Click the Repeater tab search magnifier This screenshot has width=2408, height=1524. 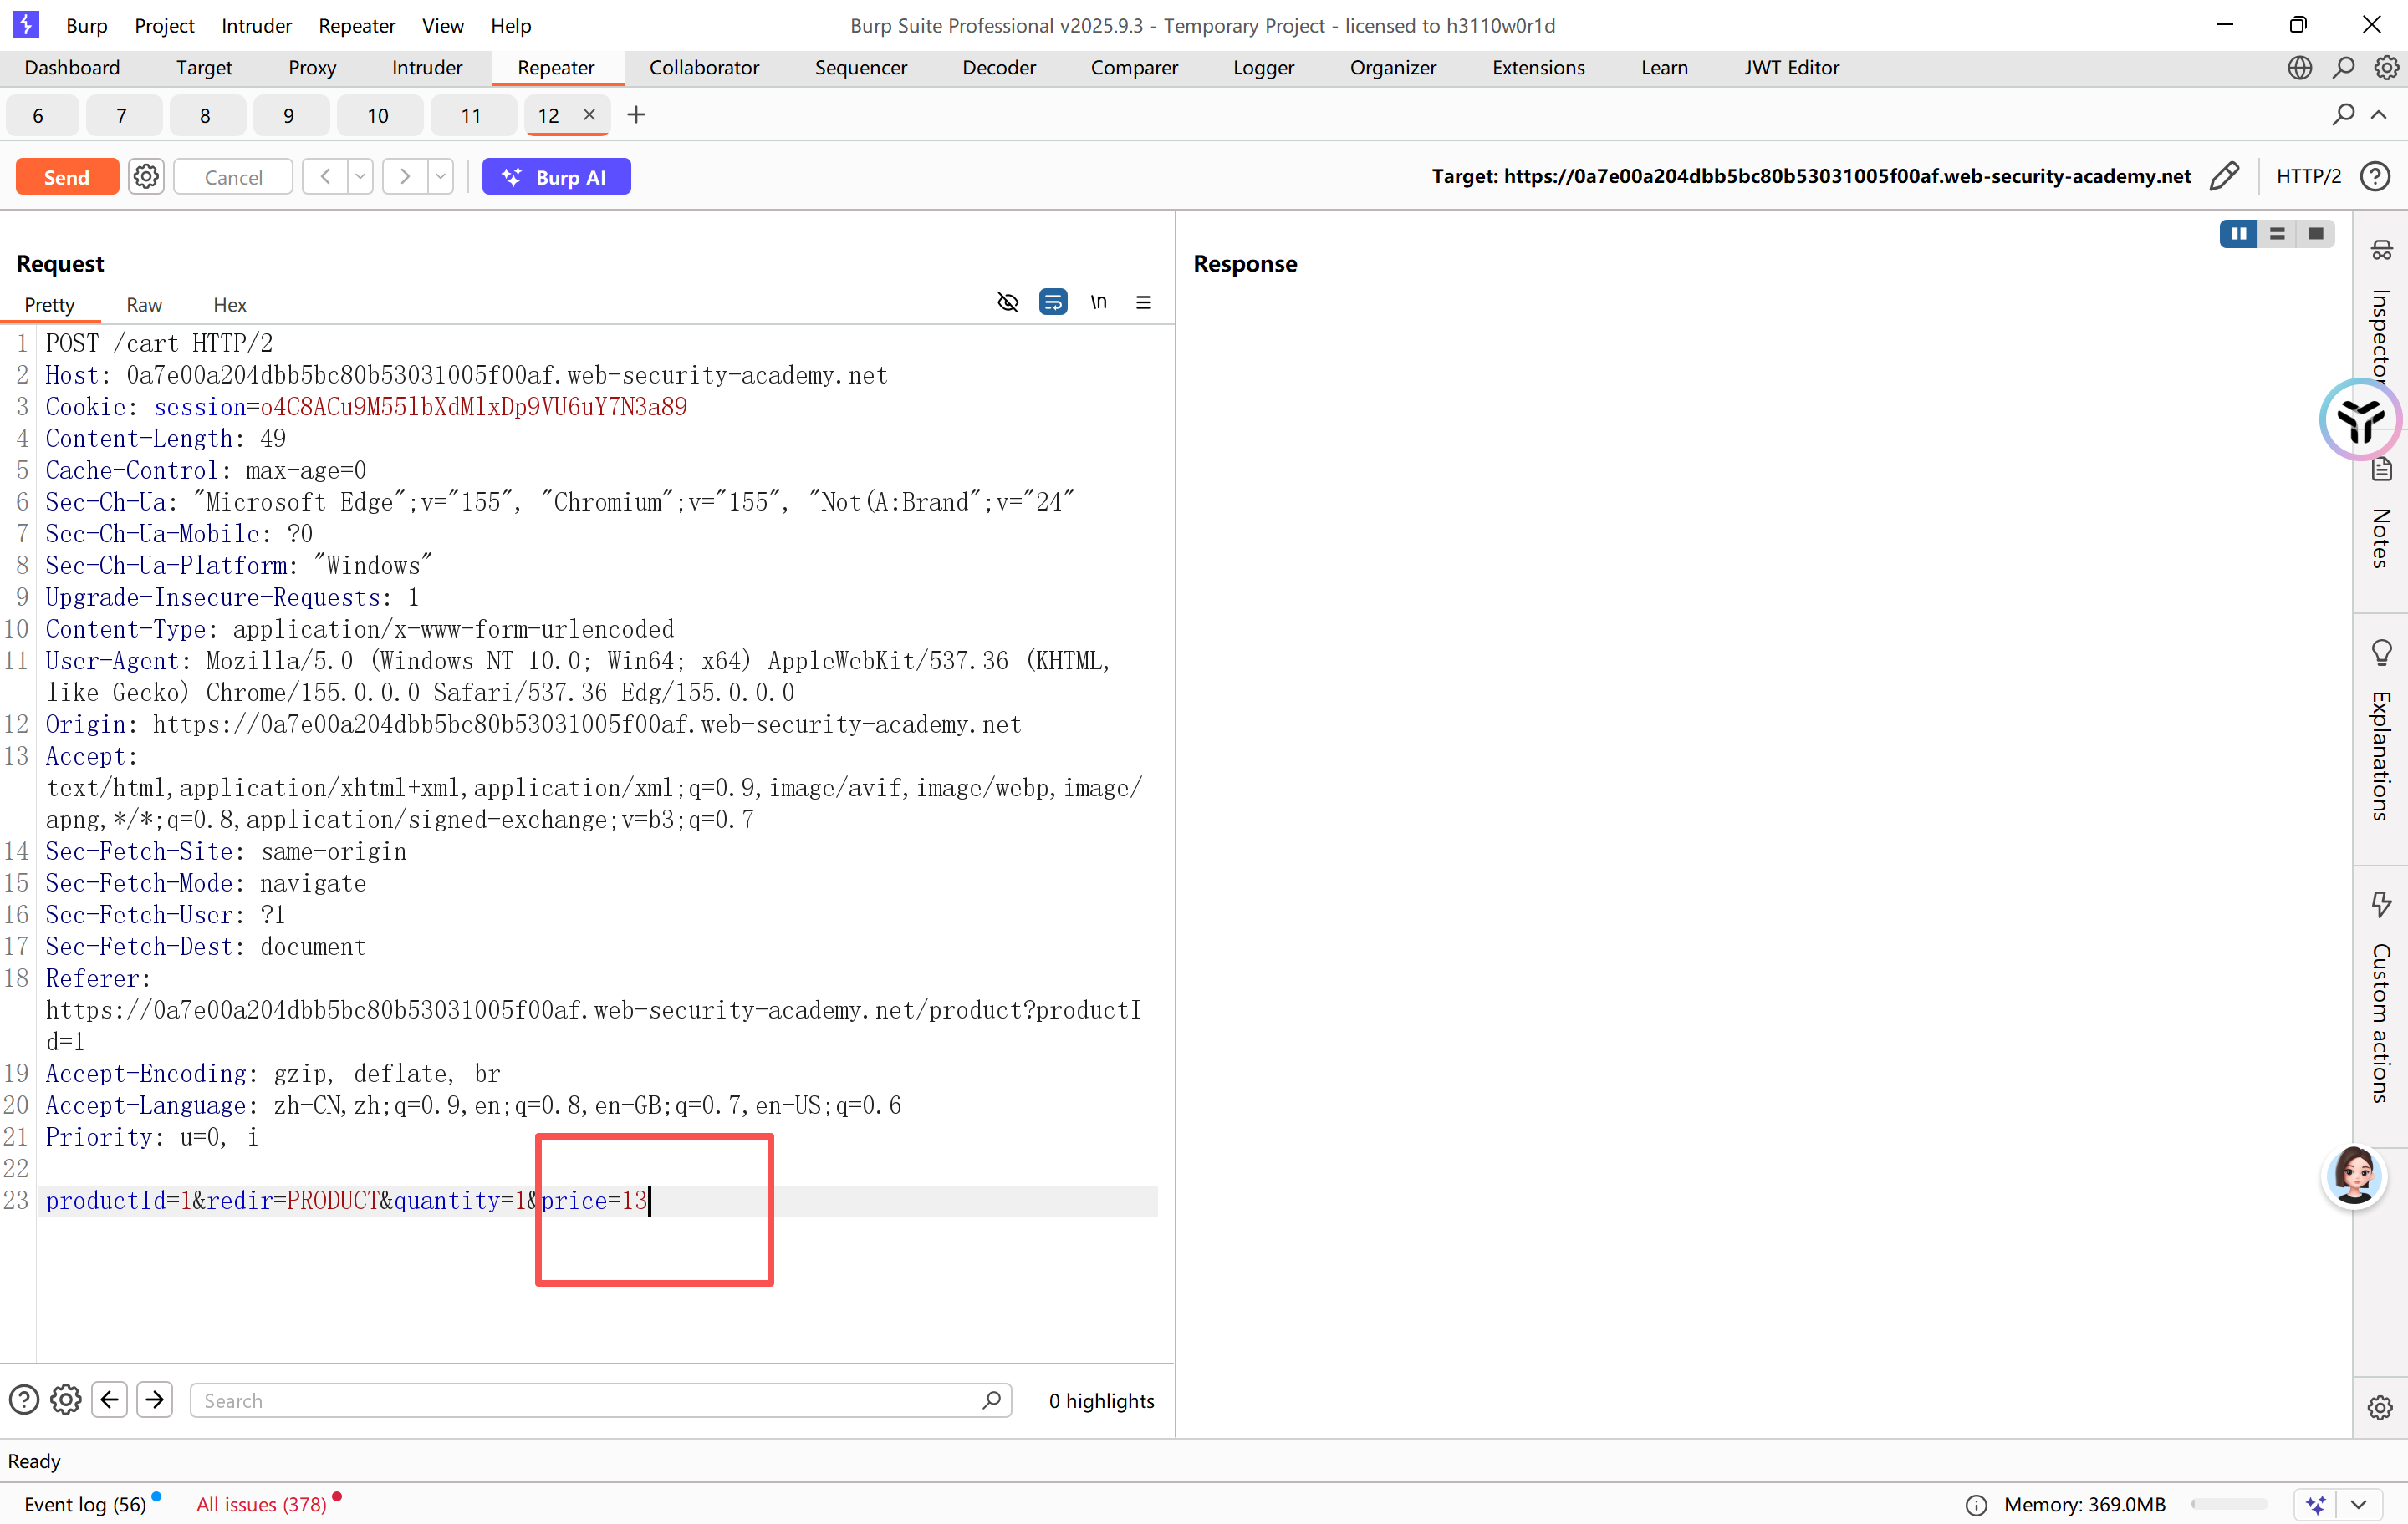point(2343,115)
